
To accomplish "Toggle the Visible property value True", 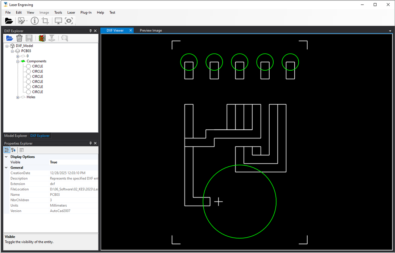I will (54, 162).
